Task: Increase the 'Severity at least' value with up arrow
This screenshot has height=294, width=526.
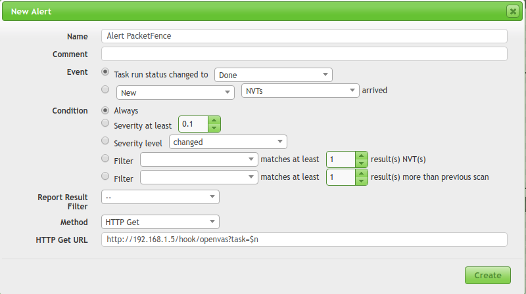Action: (214, 120)
